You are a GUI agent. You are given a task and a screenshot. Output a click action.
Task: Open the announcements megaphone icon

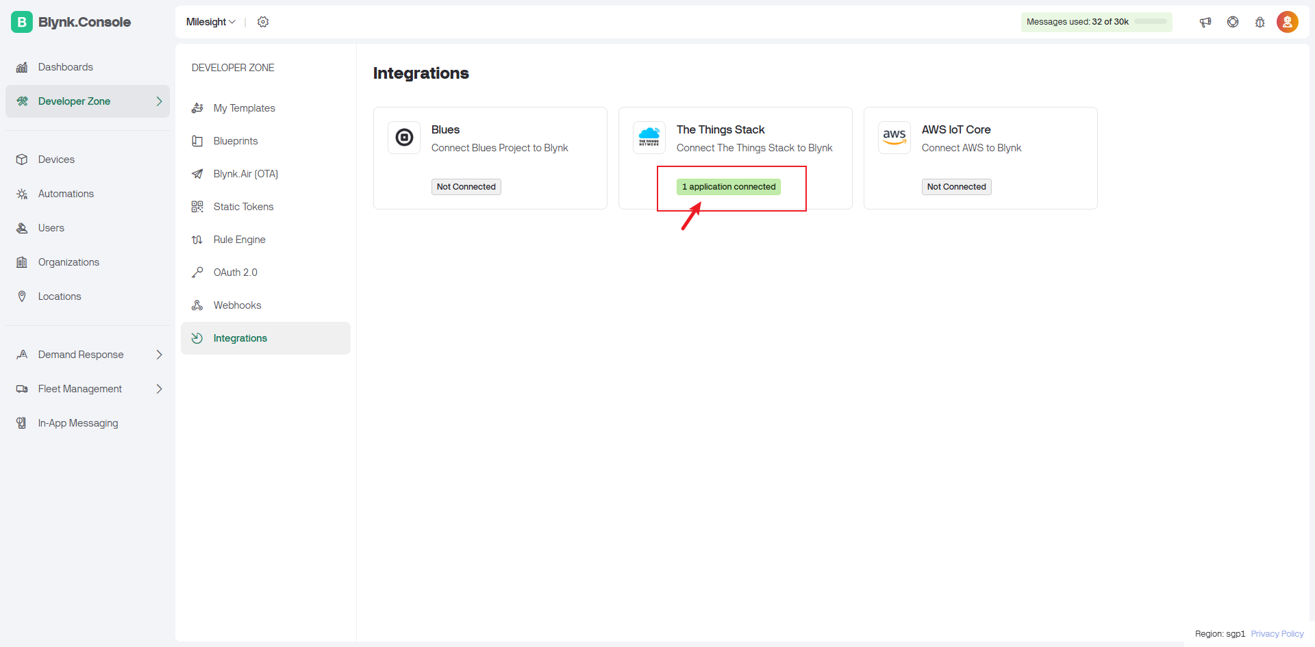click(x=1205, y=22)
